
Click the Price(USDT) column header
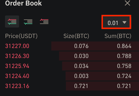tap(21, 36)
